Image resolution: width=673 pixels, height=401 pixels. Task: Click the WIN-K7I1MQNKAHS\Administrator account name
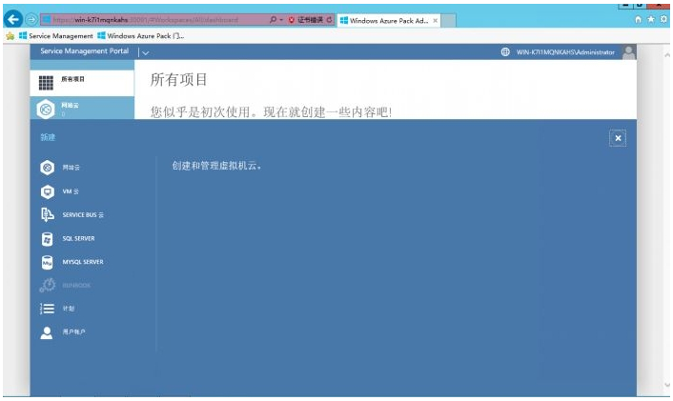(565, 52)
